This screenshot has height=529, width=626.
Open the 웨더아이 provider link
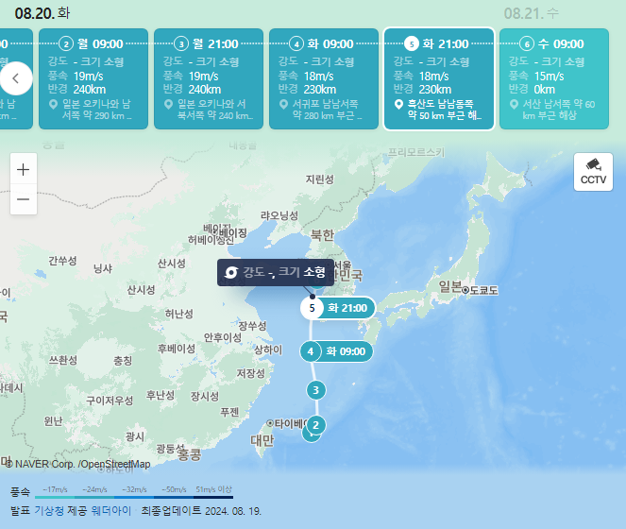[111, 511]
